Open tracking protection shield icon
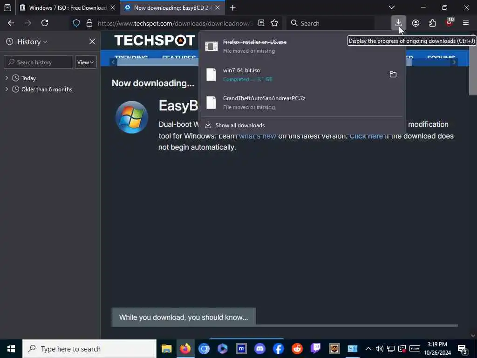This screenshot has width=477, height=358. [76, 23]
